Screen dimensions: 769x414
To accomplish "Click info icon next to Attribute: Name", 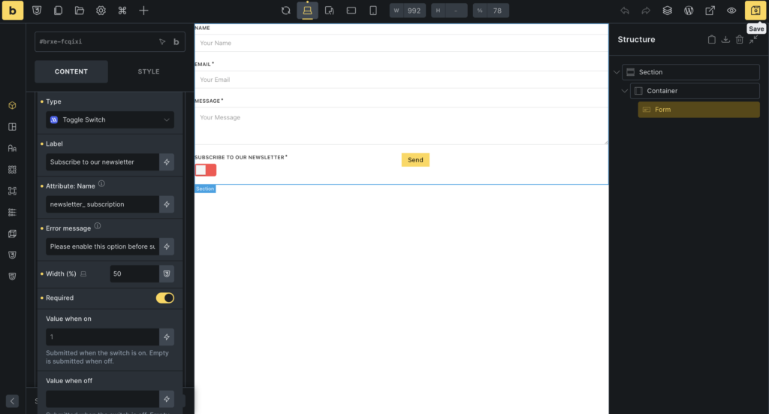I will click(x=101, y=183).
